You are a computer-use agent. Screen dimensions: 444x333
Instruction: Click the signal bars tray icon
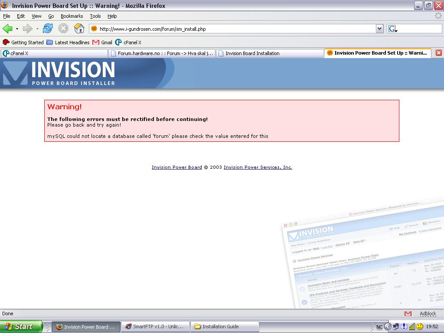click(412, 327)
